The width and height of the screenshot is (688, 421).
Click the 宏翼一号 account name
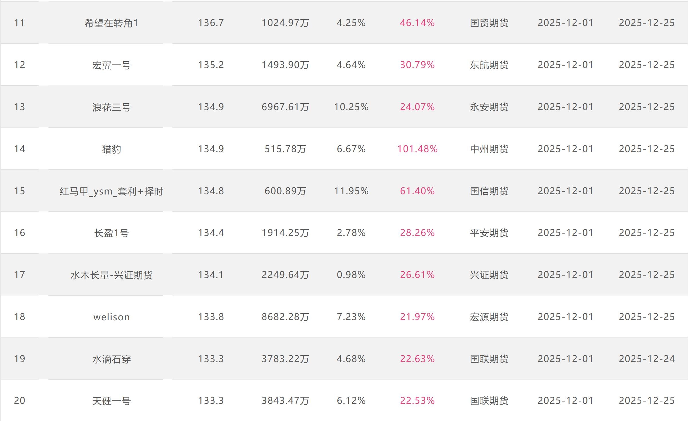pos(111,65)
